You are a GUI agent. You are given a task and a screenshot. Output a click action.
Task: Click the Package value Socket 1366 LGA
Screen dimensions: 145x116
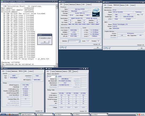80,13
